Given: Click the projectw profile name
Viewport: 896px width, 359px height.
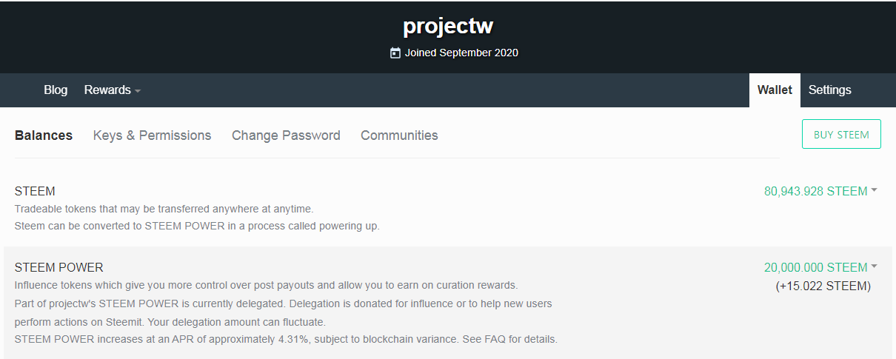Looking at the screenshot, I should (448, 27).
